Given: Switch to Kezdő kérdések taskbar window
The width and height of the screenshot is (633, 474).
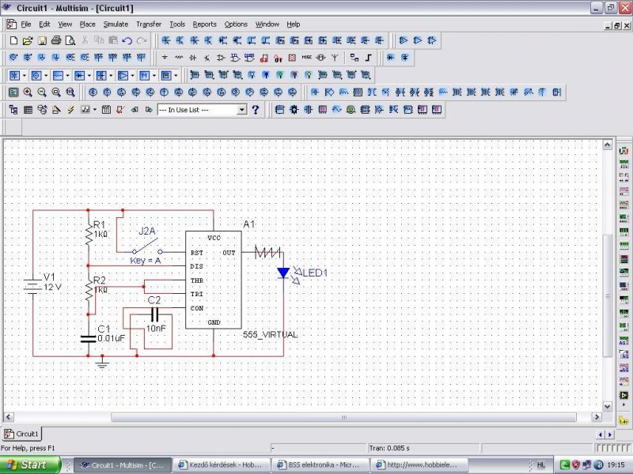Looking at the screenshot, I should pyautogui.click(x=222, y=465).
